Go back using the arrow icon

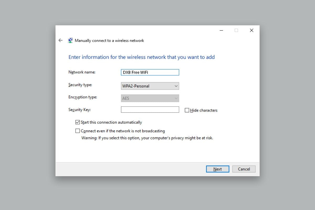pyautogui.click(x=61, y=40)
